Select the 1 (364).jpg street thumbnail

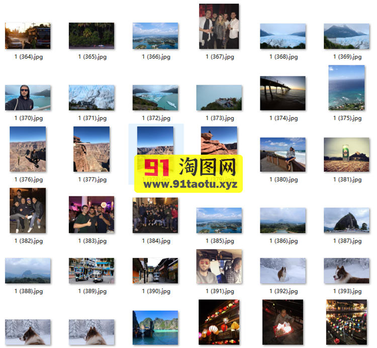pos(28,36)
